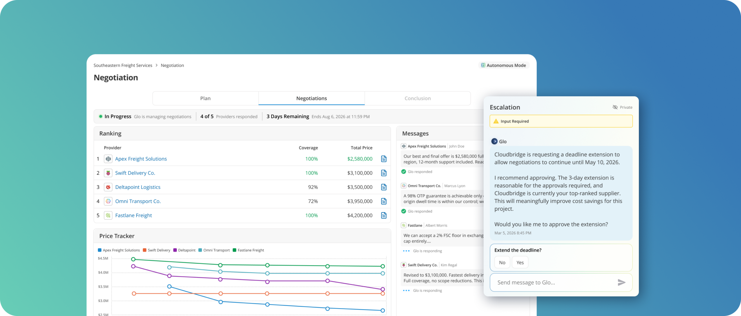Click the breadcrumb chevron after Southeastern Freight Services
Viewport: 741px width, 316px height.
(x=157, y=65)
